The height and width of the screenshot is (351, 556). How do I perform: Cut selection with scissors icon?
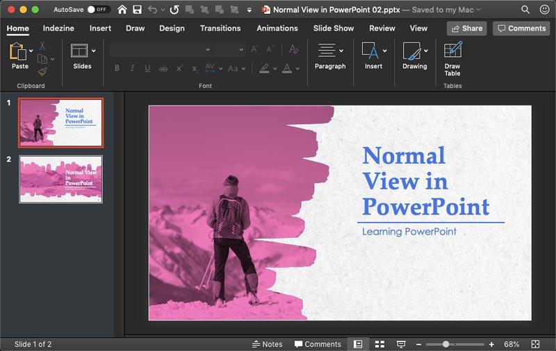(x=42, y=46)
